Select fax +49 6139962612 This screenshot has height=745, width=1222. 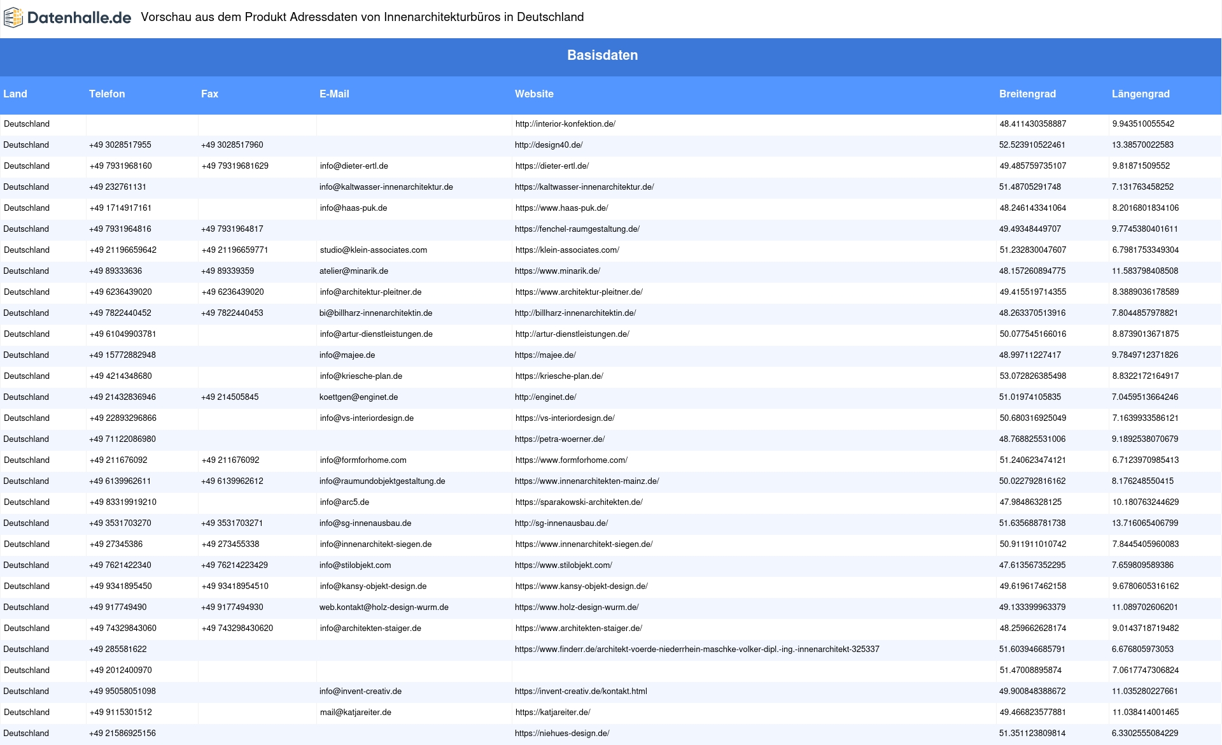point(232,481)
